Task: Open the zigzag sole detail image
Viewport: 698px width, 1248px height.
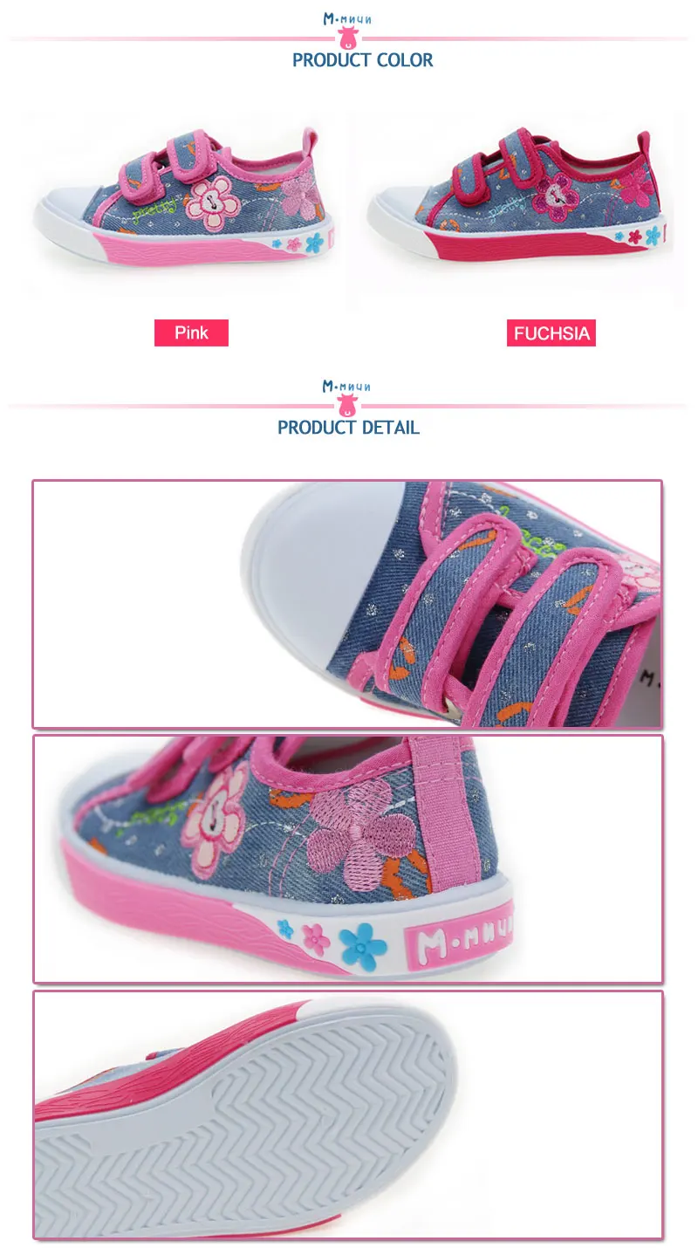Action: point(347,1114)
